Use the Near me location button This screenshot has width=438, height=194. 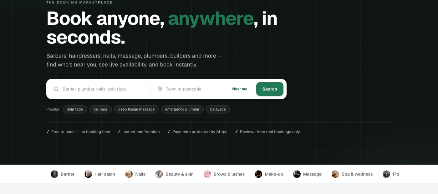tap(240, 89)
